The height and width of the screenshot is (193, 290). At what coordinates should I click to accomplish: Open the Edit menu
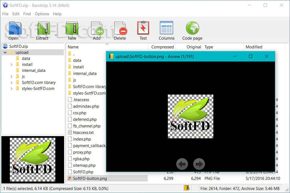pos(16,14)
